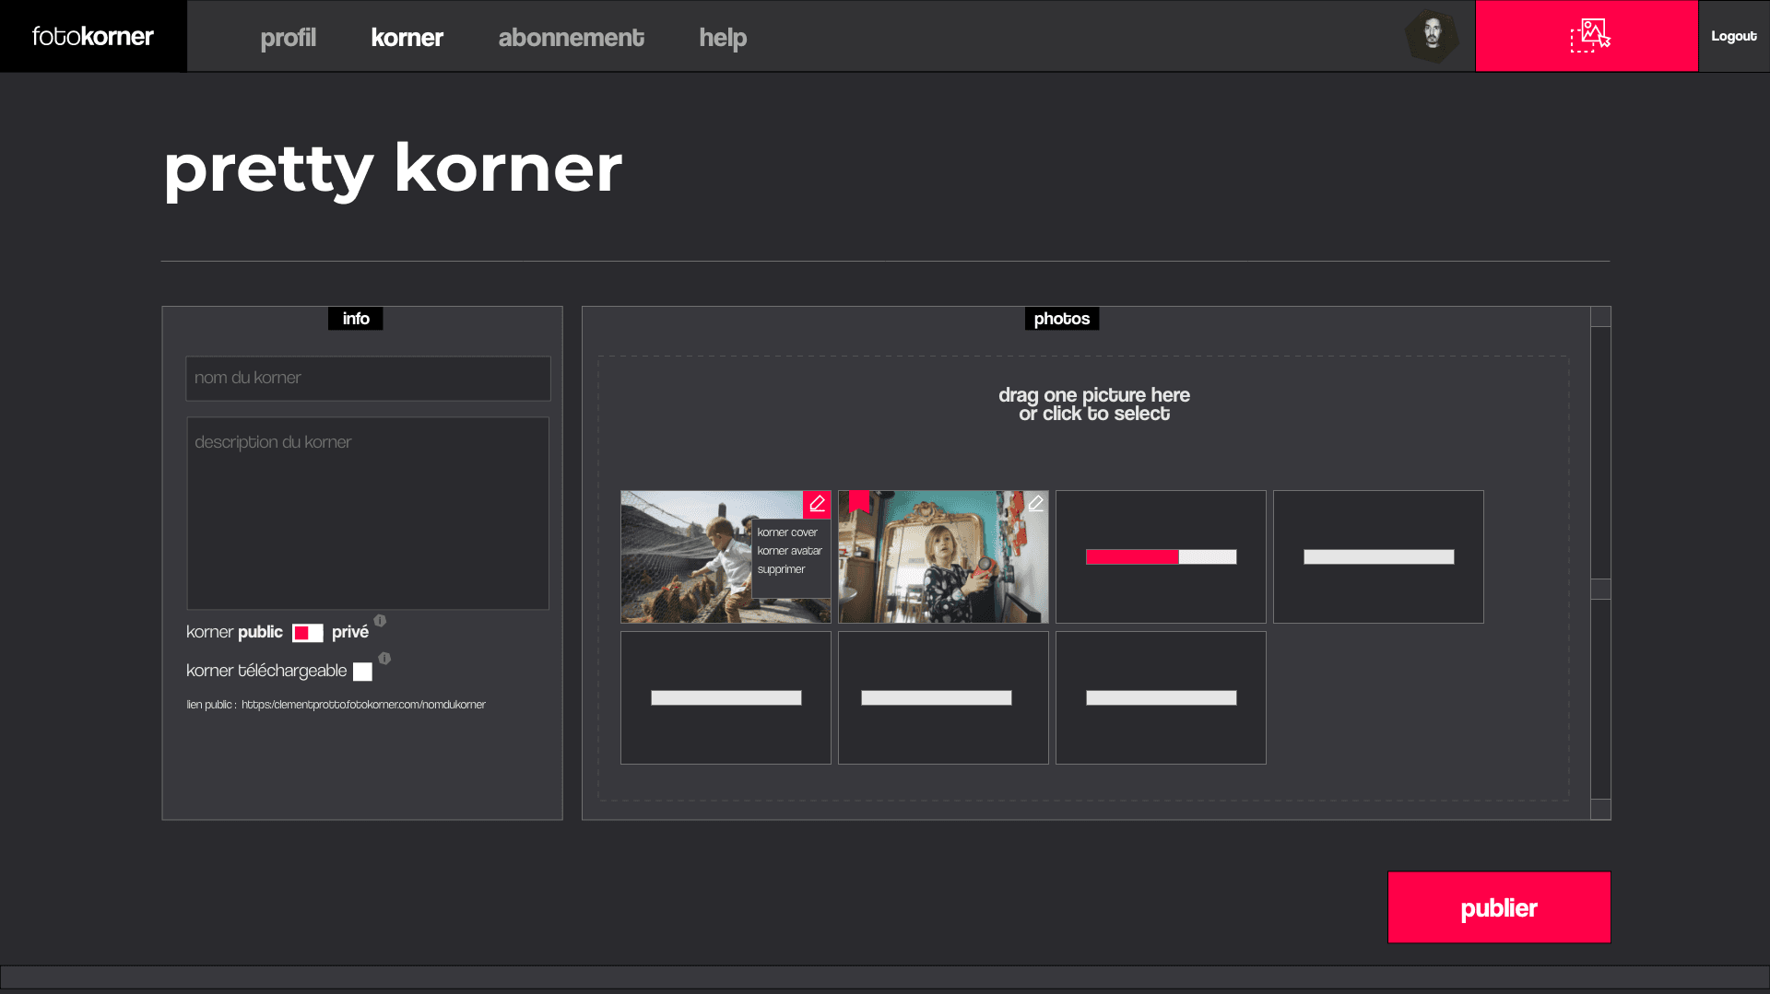1770x994 pixels.
Task: Log out with the Logout button
Action: [x=1733, y=36]
